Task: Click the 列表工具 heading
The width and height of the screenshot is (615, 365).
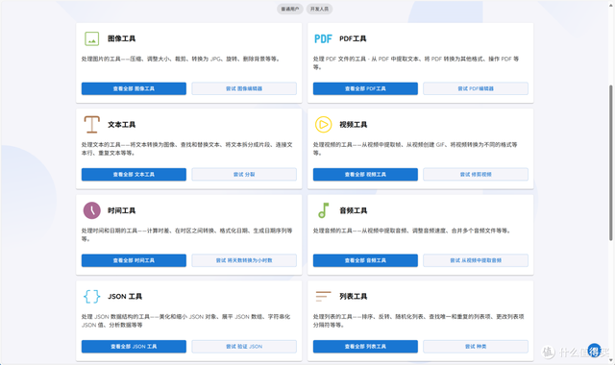Action: click(353, 297)
